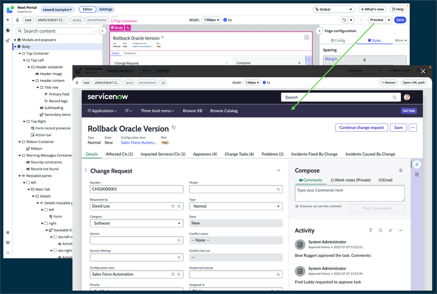Open Sales Force Autom... configuration item link
The width and height of the screenshot is (437, 294).
coord(139,143)
